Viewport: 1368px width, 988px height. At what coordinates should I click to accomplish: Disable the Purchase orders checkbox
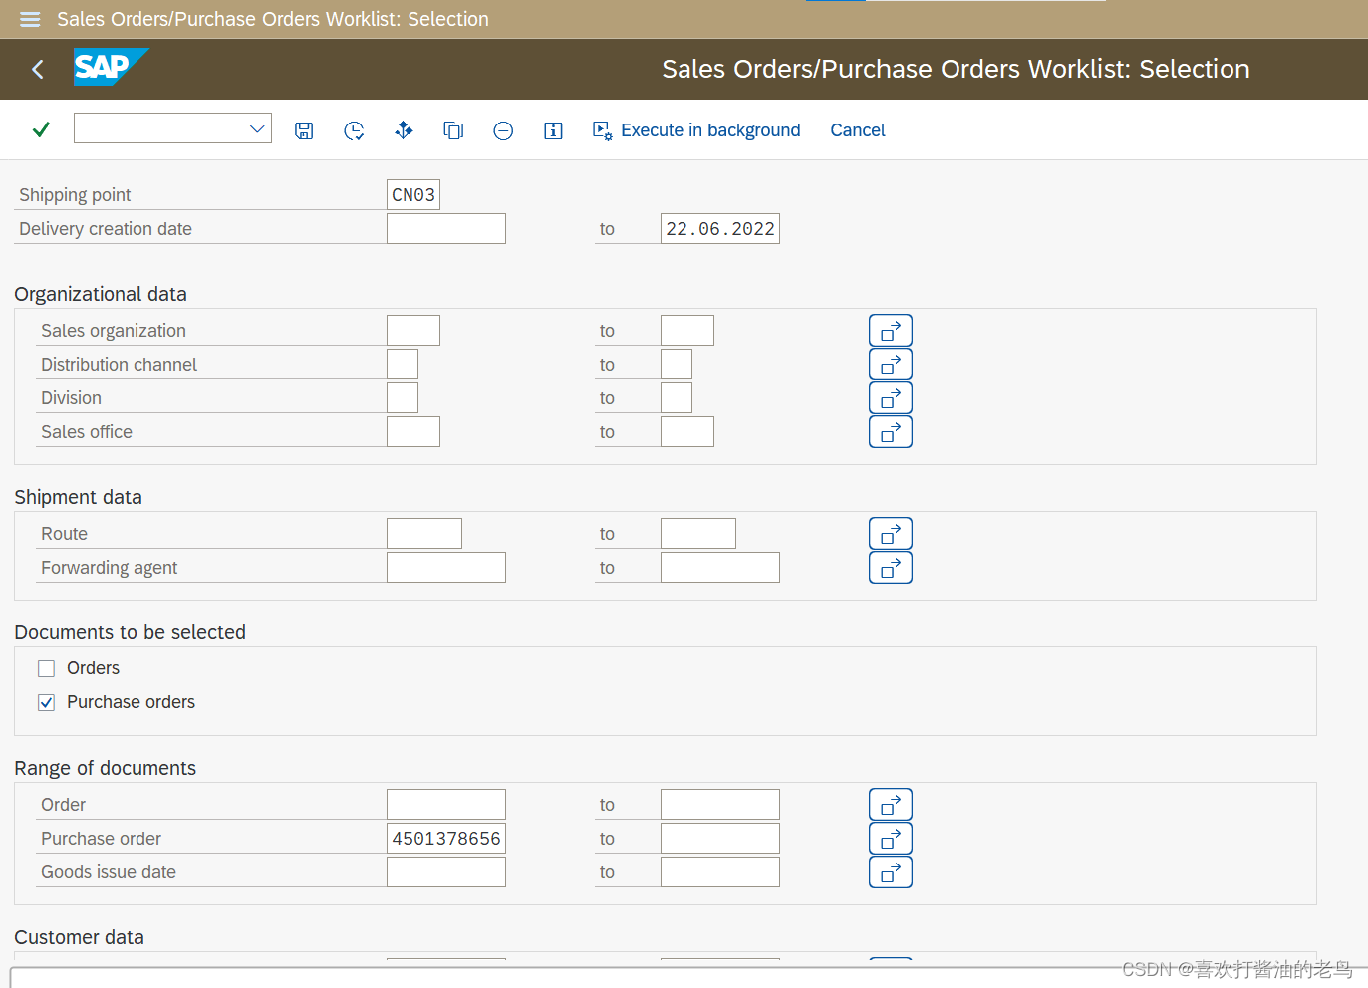pyautogui.click(x=46, y=702)
